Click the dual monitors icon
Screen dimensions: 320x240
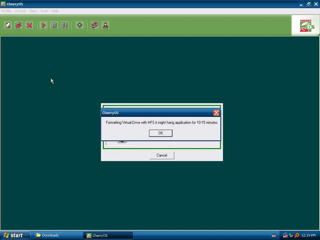click(x=94, y=25)
